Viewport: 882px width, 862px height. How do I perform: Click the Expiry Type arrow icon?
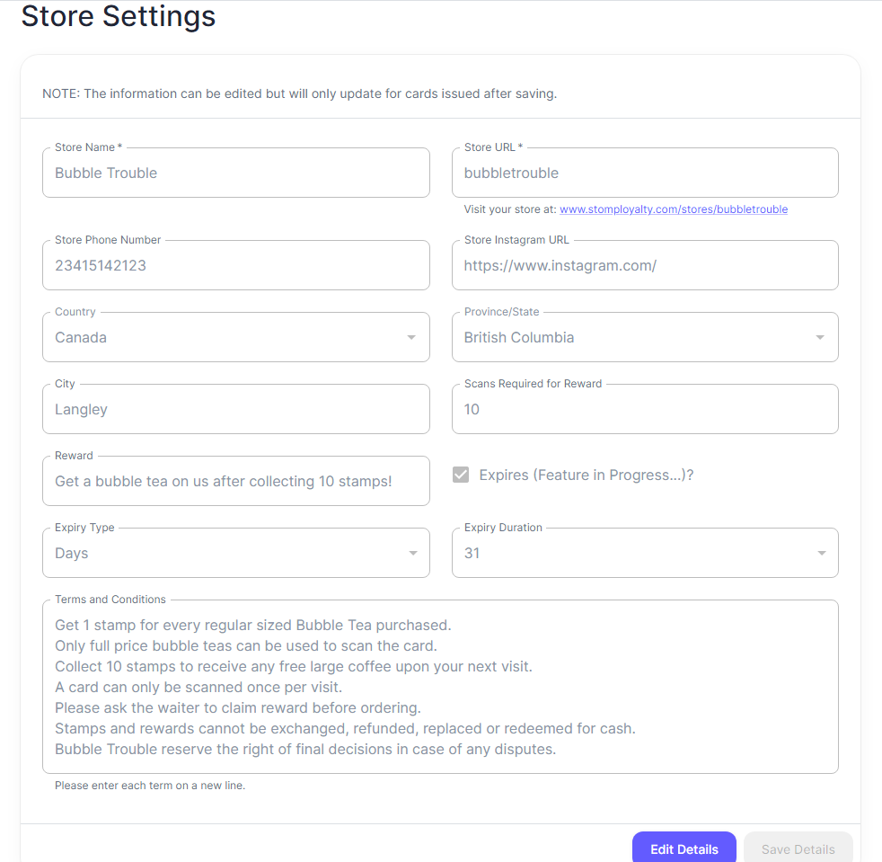[413, 554]
